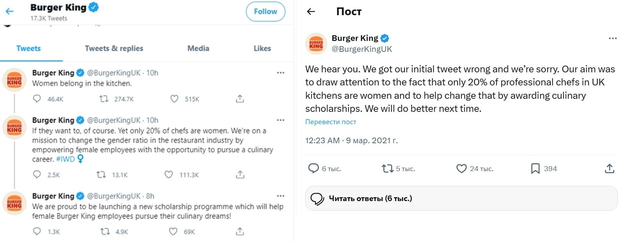
Task: Share the '20% of chefs' tweet via upload icon
Action: (241, 175)
